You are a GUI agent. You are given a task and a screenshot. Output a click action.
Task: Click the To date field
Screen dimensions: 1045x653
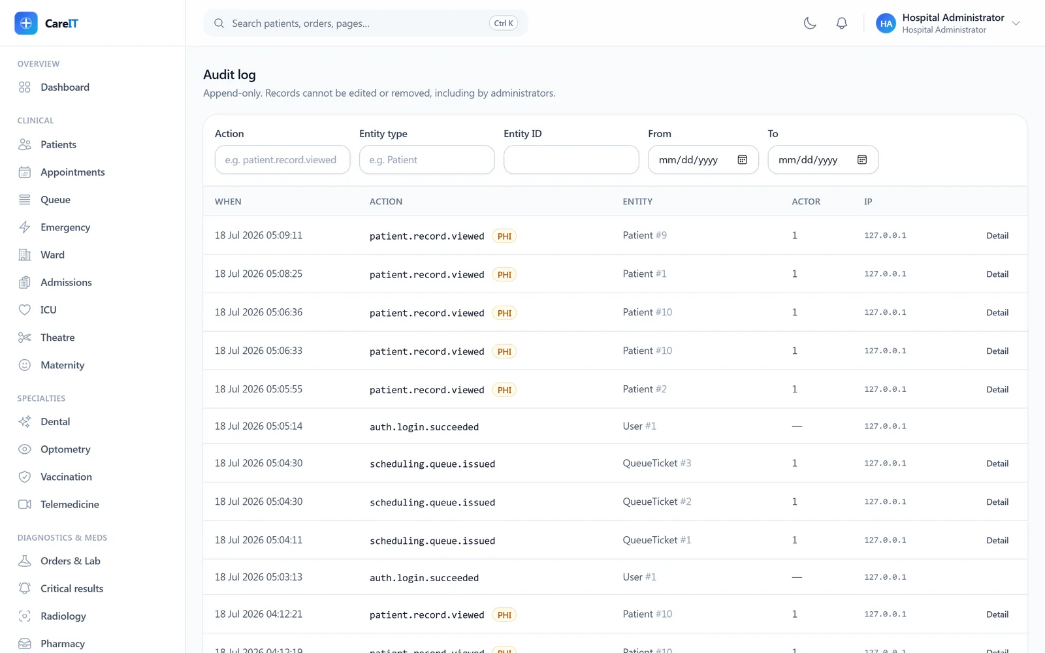click(x=823, y=160)
